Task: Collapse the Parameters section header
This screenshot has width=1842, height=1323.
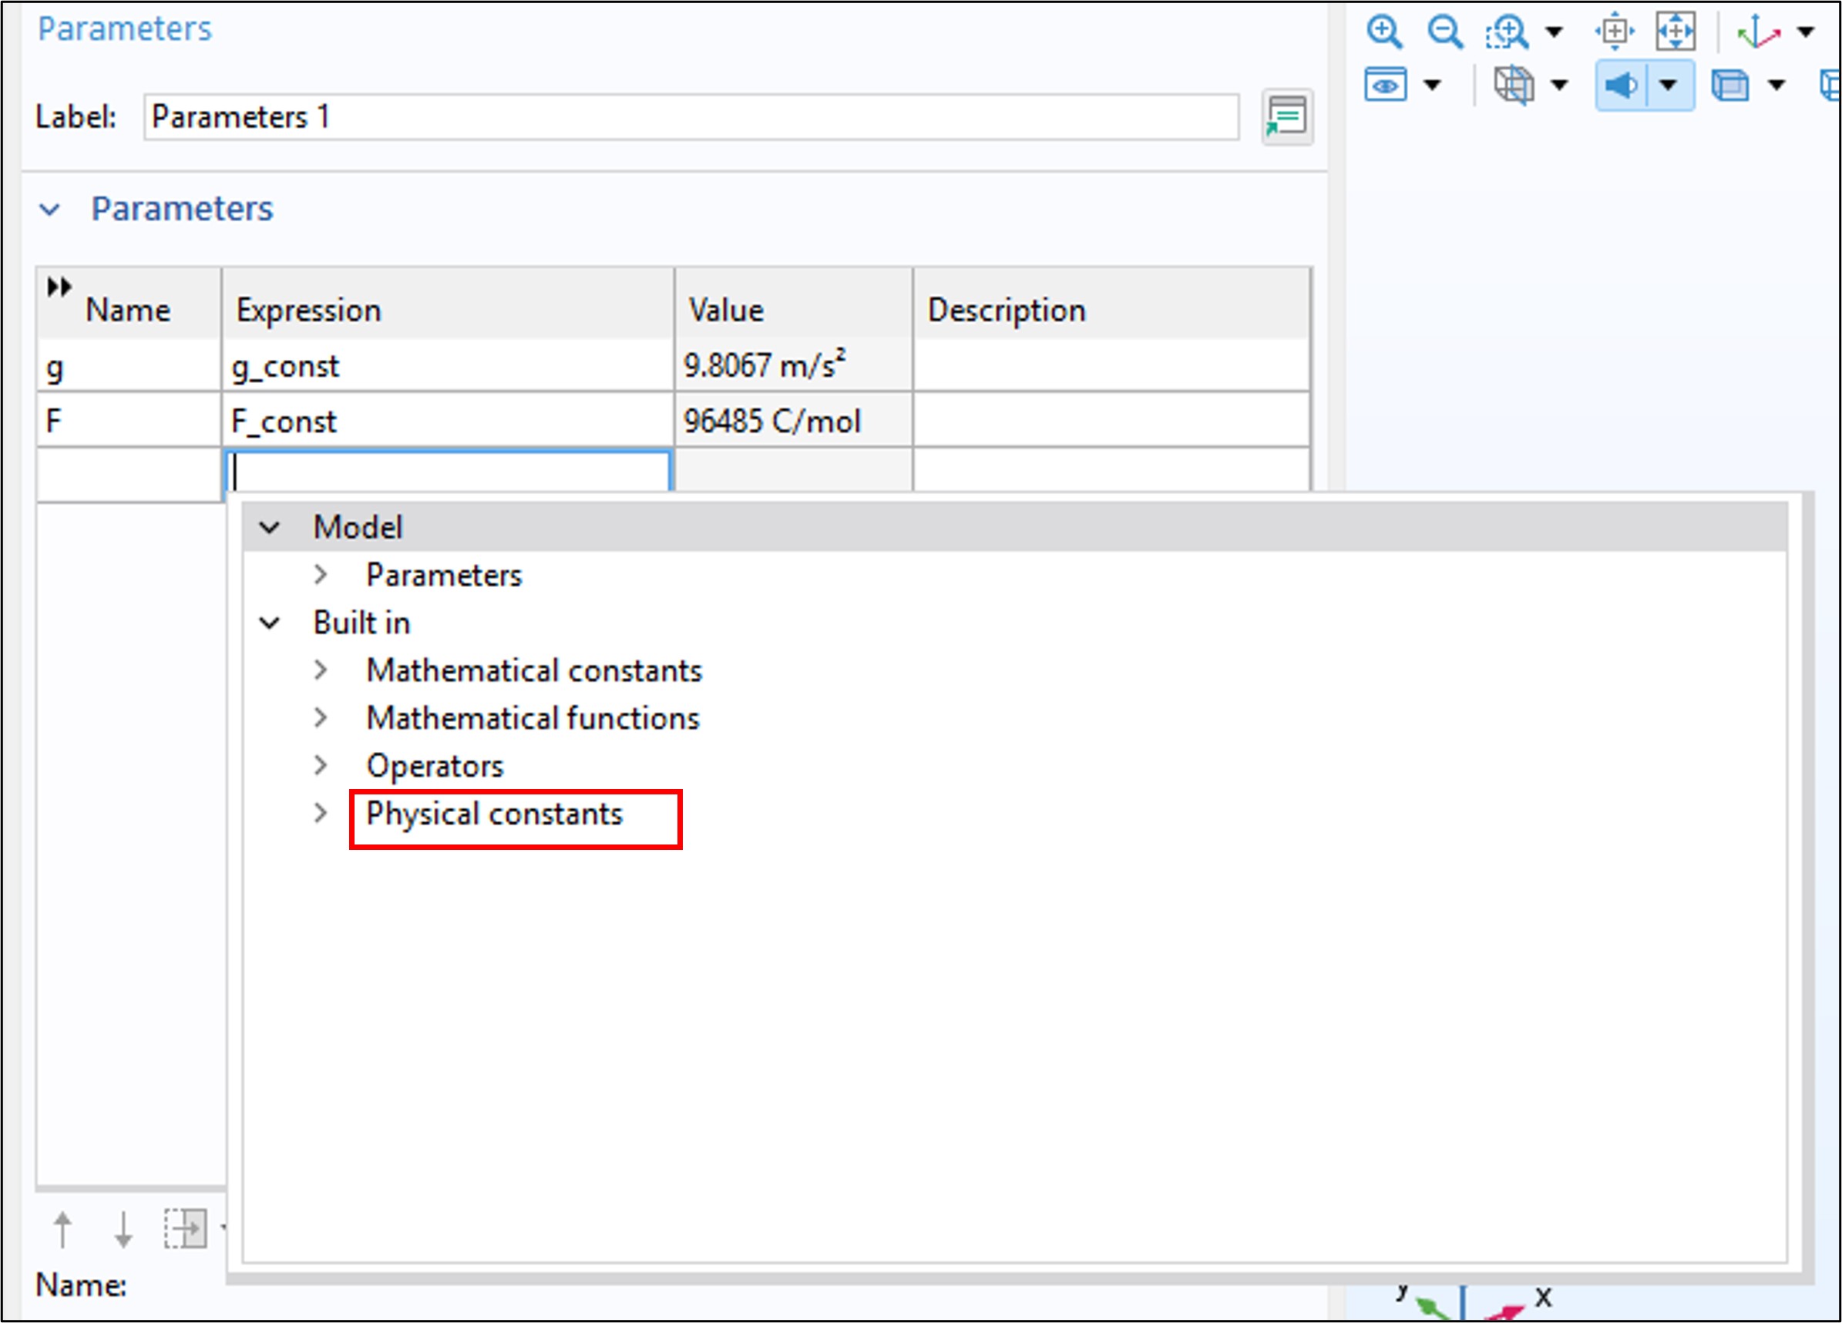Action: [49, 210]
